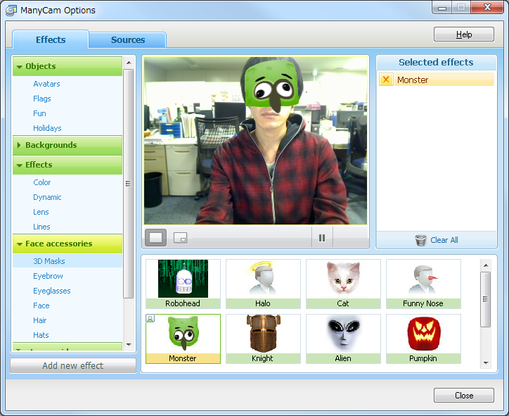Click the Close button at bottom
This screenshot has height=416, width=509.
[464, 395]
